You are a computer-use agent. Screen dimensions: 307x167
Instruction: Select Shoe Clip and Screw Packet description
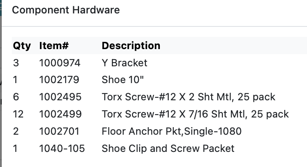coord(168,149)
